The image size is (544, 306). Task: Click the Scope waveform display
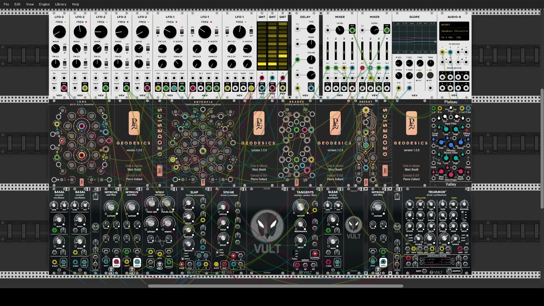414,38
